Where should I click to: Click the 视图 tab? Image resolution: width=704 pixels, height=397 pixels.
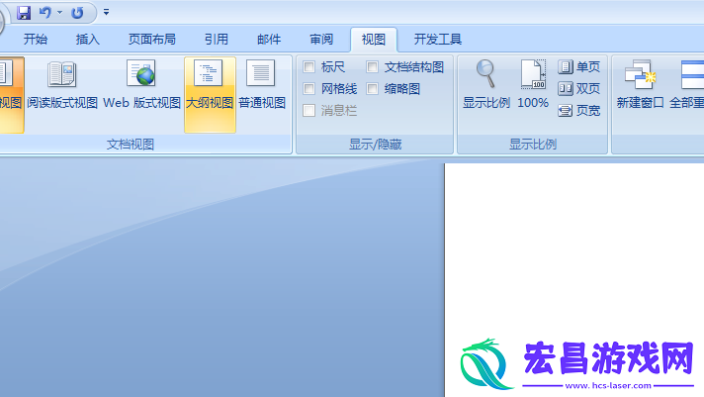[x=374, y=40]
